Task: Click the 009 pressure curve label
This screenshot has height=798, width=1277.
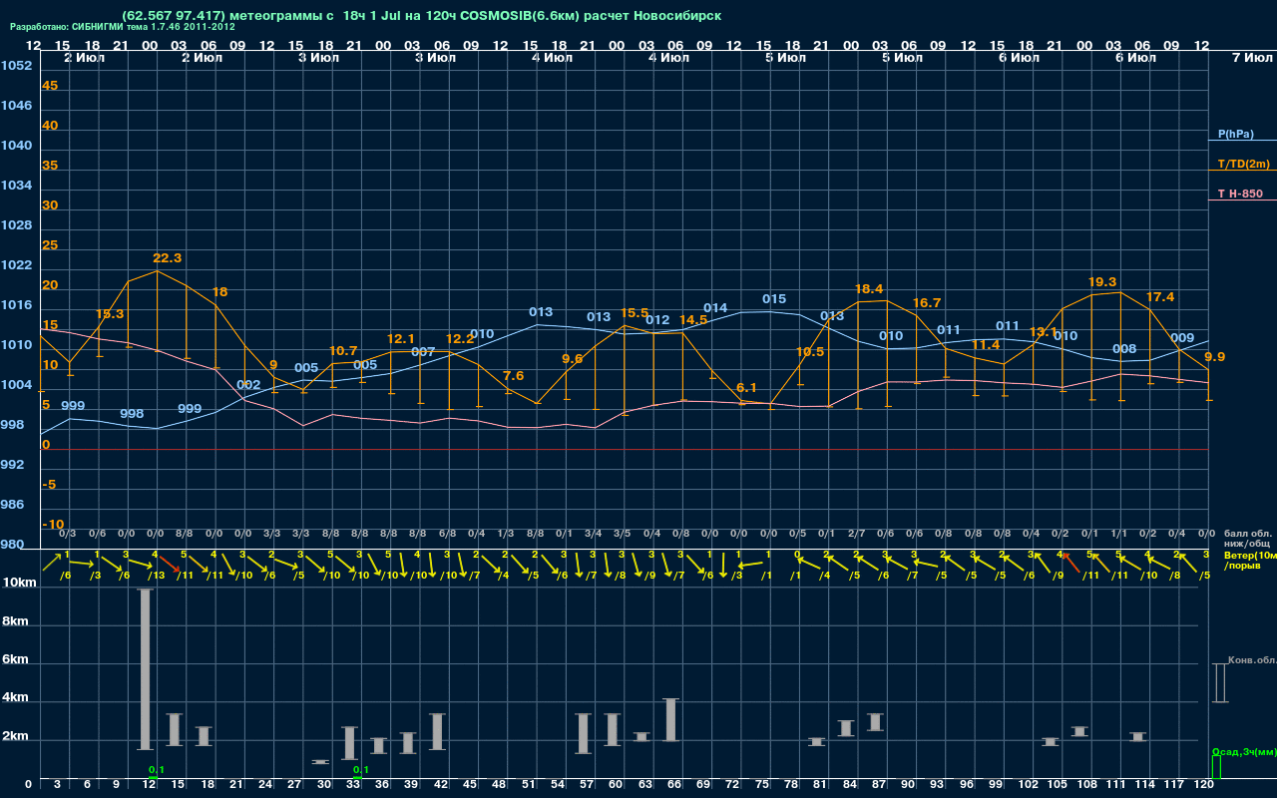Action: point(1182,337)
